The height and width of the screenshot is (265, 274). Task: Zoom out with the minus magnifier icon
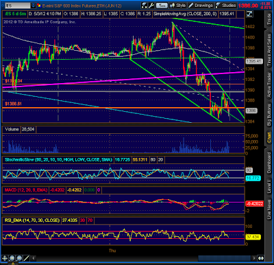click(x=19, y=258)
